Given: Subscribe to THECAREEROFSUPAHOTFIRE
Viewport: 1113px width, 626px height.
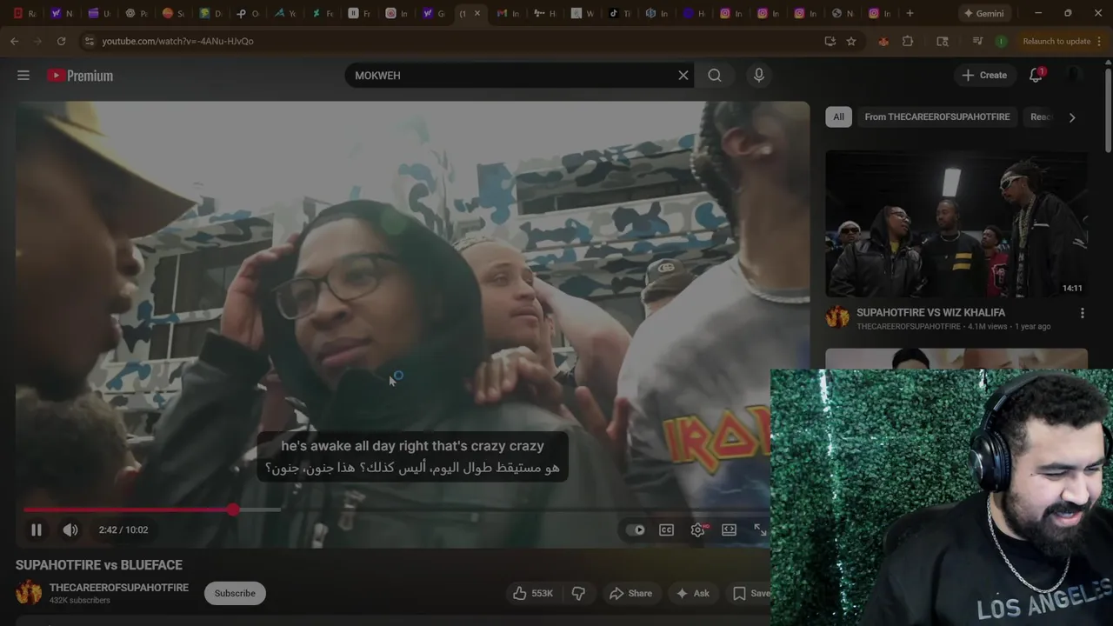Looking at the screenshot, I should pos(235,593).
